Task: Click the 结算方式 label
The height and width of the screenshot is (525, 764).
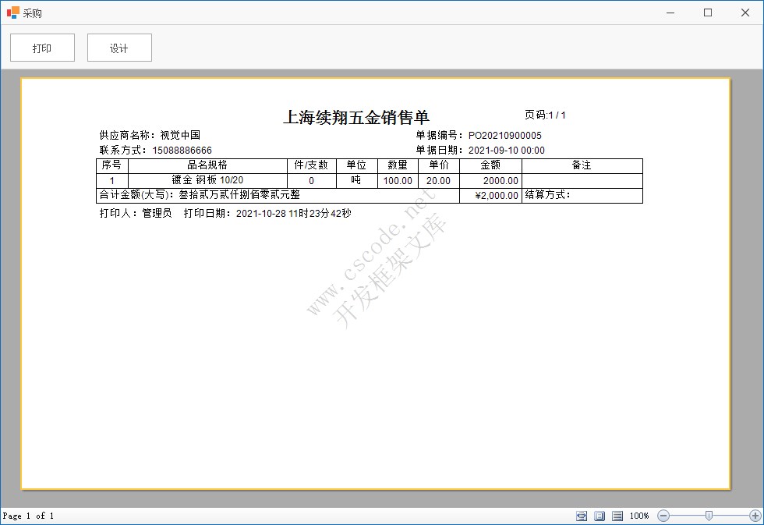Action: (547, 194)
